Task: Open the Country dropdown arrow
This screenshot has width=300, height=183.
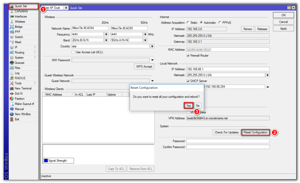Action: coord(152,46)
